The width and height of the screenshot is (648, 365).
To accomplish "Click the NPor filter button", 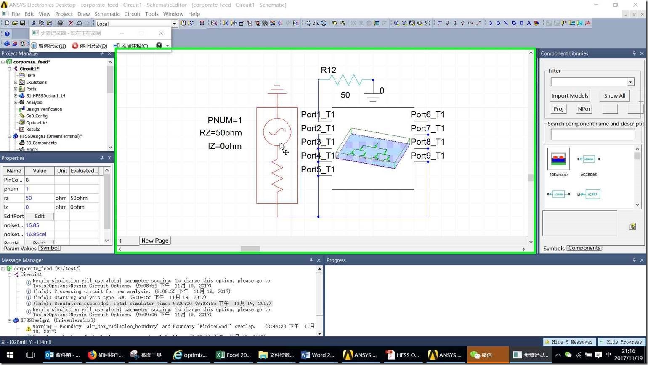I will point(584,108).
